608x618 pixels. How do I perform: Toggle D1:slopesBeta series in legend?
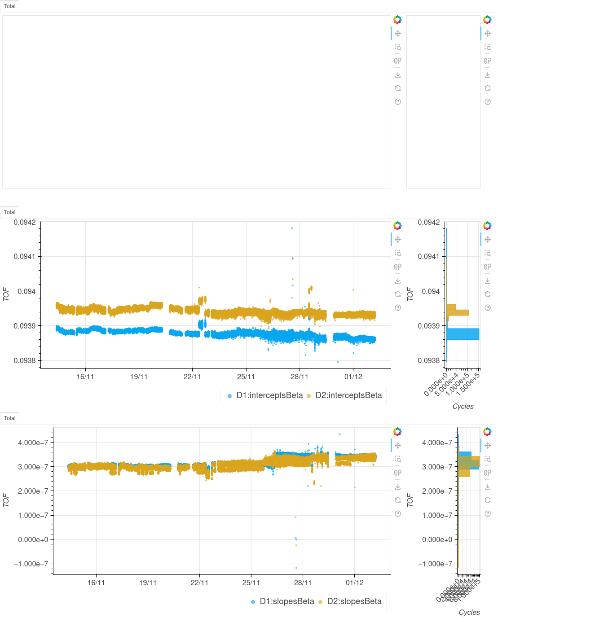[x=286, y=601]
